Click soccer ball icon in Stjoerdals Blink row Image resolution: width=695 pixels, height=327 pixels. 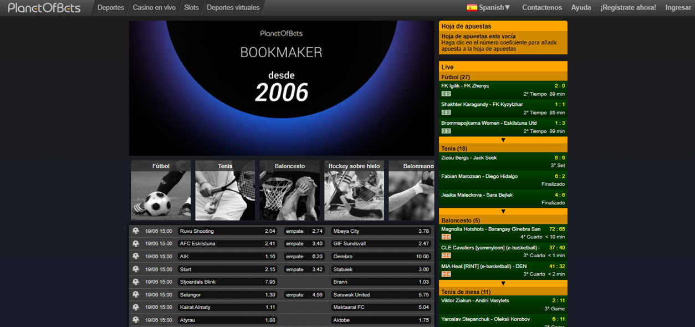pos(136,282)
